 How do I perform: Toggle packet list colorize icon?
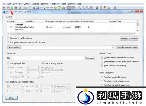tap(69, 8)
